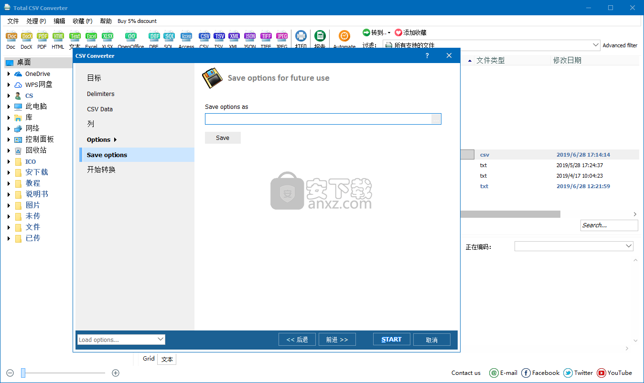Expand the 控制面板 tree node

pos(9,140)
